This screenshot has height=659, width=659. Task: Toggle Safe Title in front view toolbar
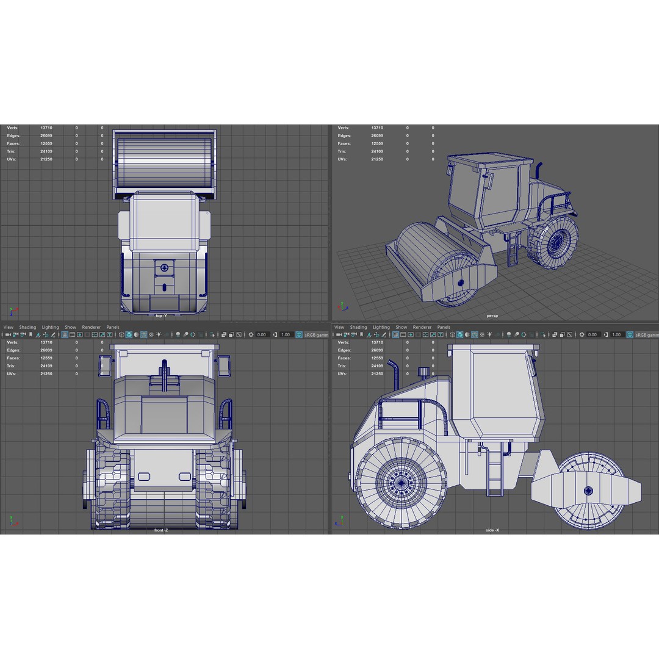[109, 334]
